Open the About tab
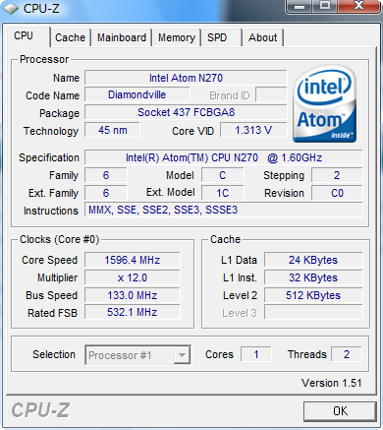This screenshot has height=430, width=383. coord(262,37)
